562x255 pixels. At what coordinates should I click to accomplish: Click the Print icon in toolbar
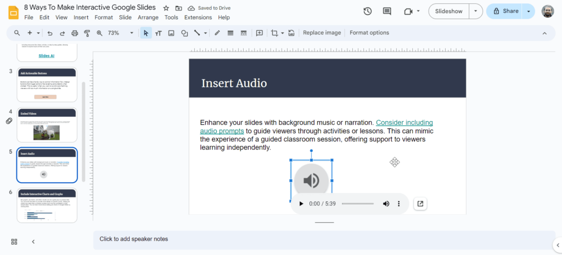click(75, 33)
